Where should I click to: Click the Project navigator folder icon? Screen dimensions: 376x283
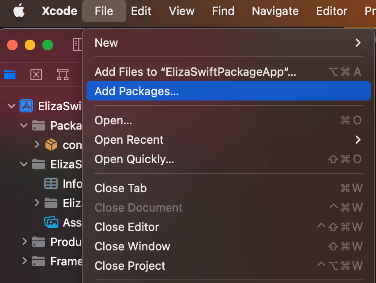tap(10, 74)
